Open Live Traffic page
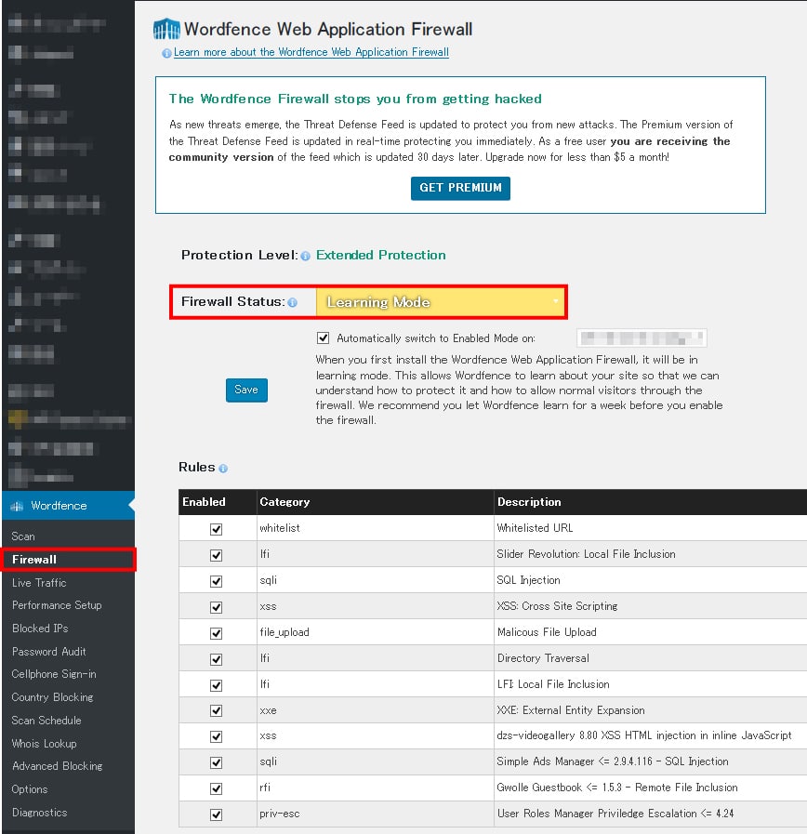Screen dimensions: 807x834 (39, 583)
